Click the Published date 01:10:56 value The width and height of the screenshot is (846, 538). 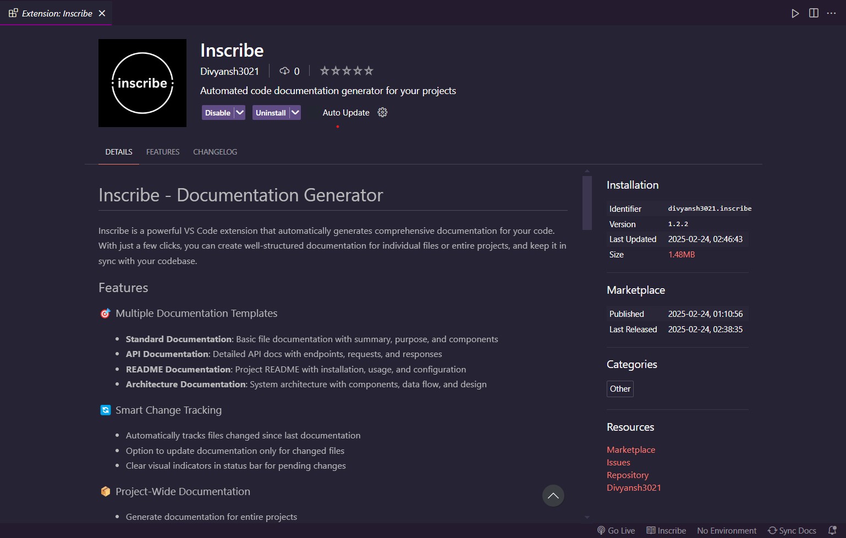pyautogui.click(x=705, y=314)
